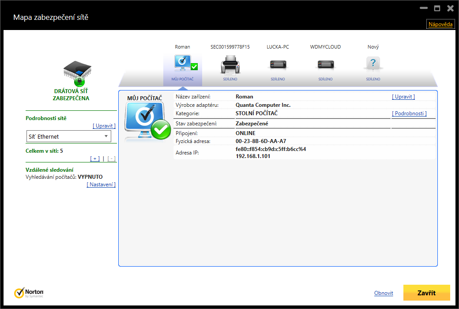
Task: Click the DRÁTOVÁ SÍŤ ZABEZPEČENA status text
Action: [71, 94]
